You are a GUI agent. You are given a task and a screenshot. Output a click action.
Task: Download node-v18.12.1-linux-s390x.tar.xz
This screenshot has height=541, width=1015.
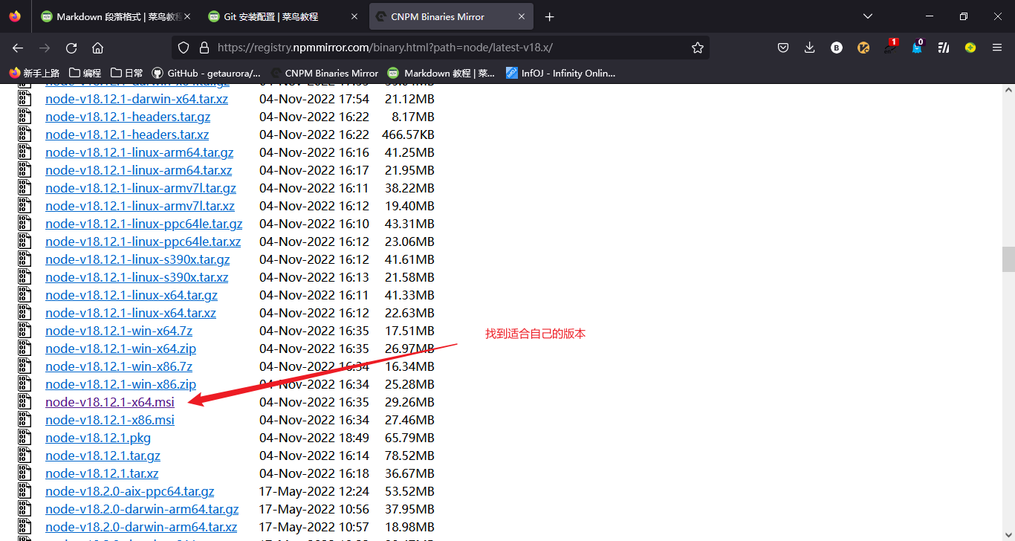(x=137, y=277)
